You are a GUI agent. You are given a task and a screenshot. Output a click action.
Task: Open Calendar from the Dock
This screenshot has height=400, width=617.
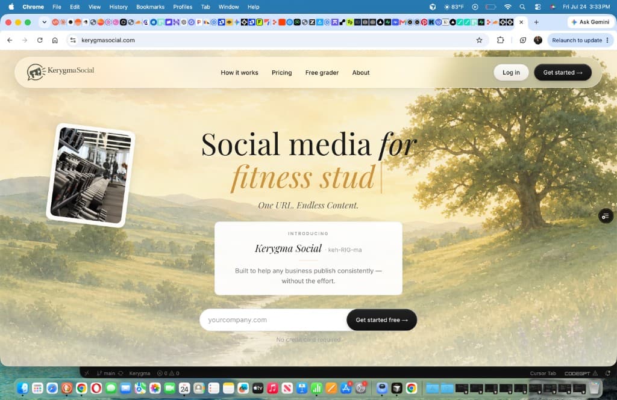point(184,388)
